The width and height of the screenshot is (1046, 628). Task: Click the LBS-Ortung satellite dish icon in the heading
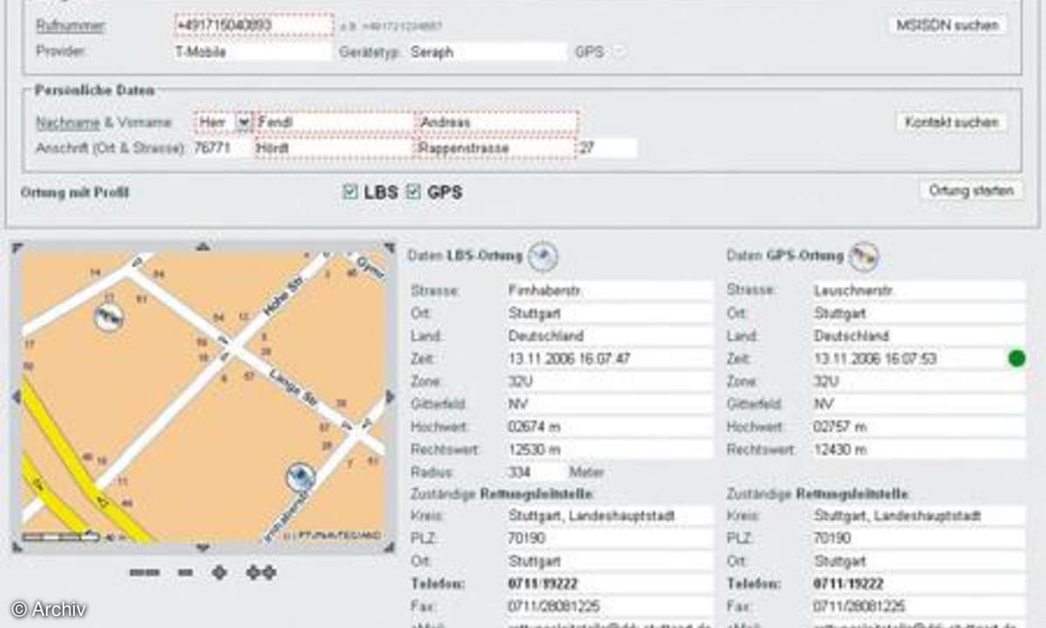pyautogui.click(x=544, y=256)
